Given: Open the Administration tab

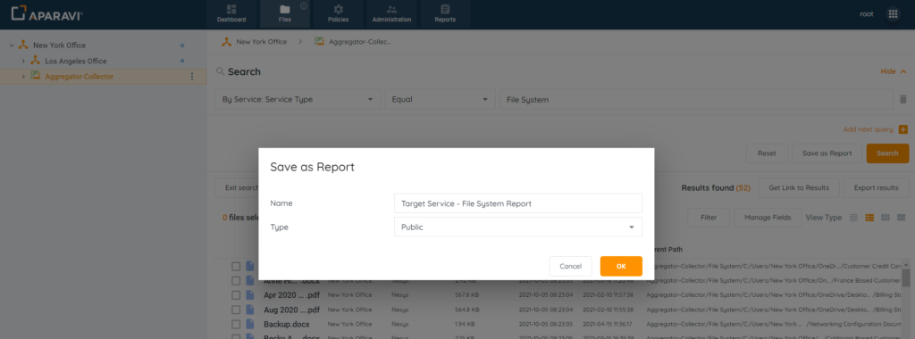Looking at the screenshot, I should [391, 14].
